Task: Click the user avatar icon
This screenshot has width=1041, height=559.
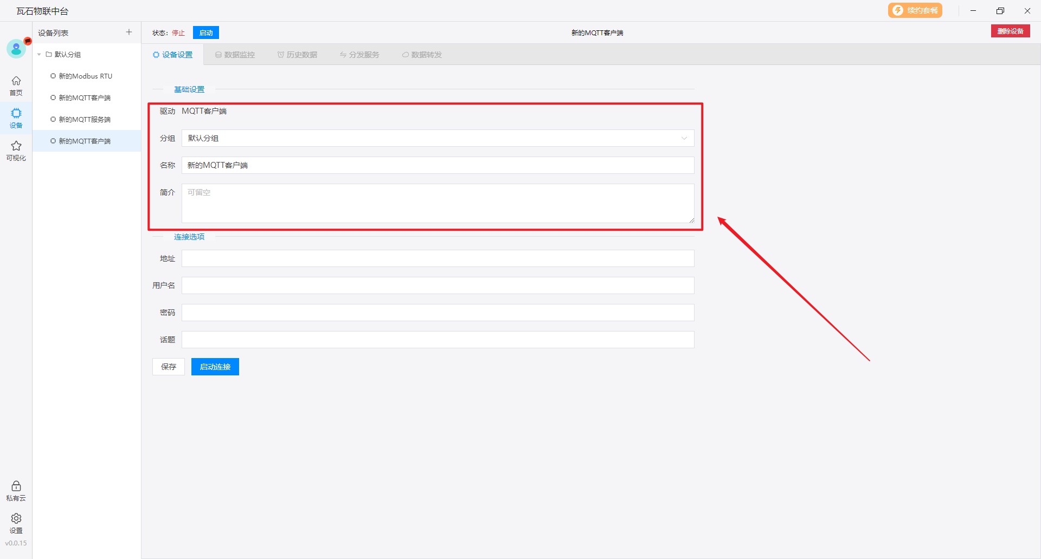Action: pyautogui.click(x=16, y=49)
